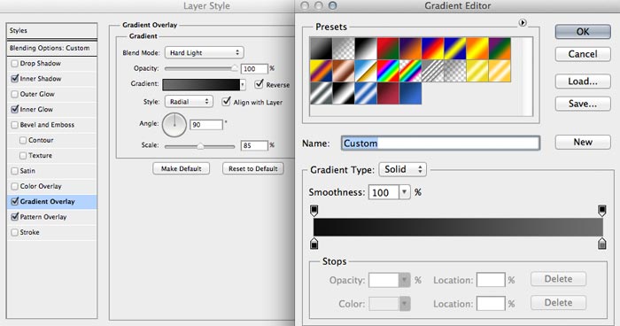Open the Texture sub-effect row

click(x=51, y=156)
